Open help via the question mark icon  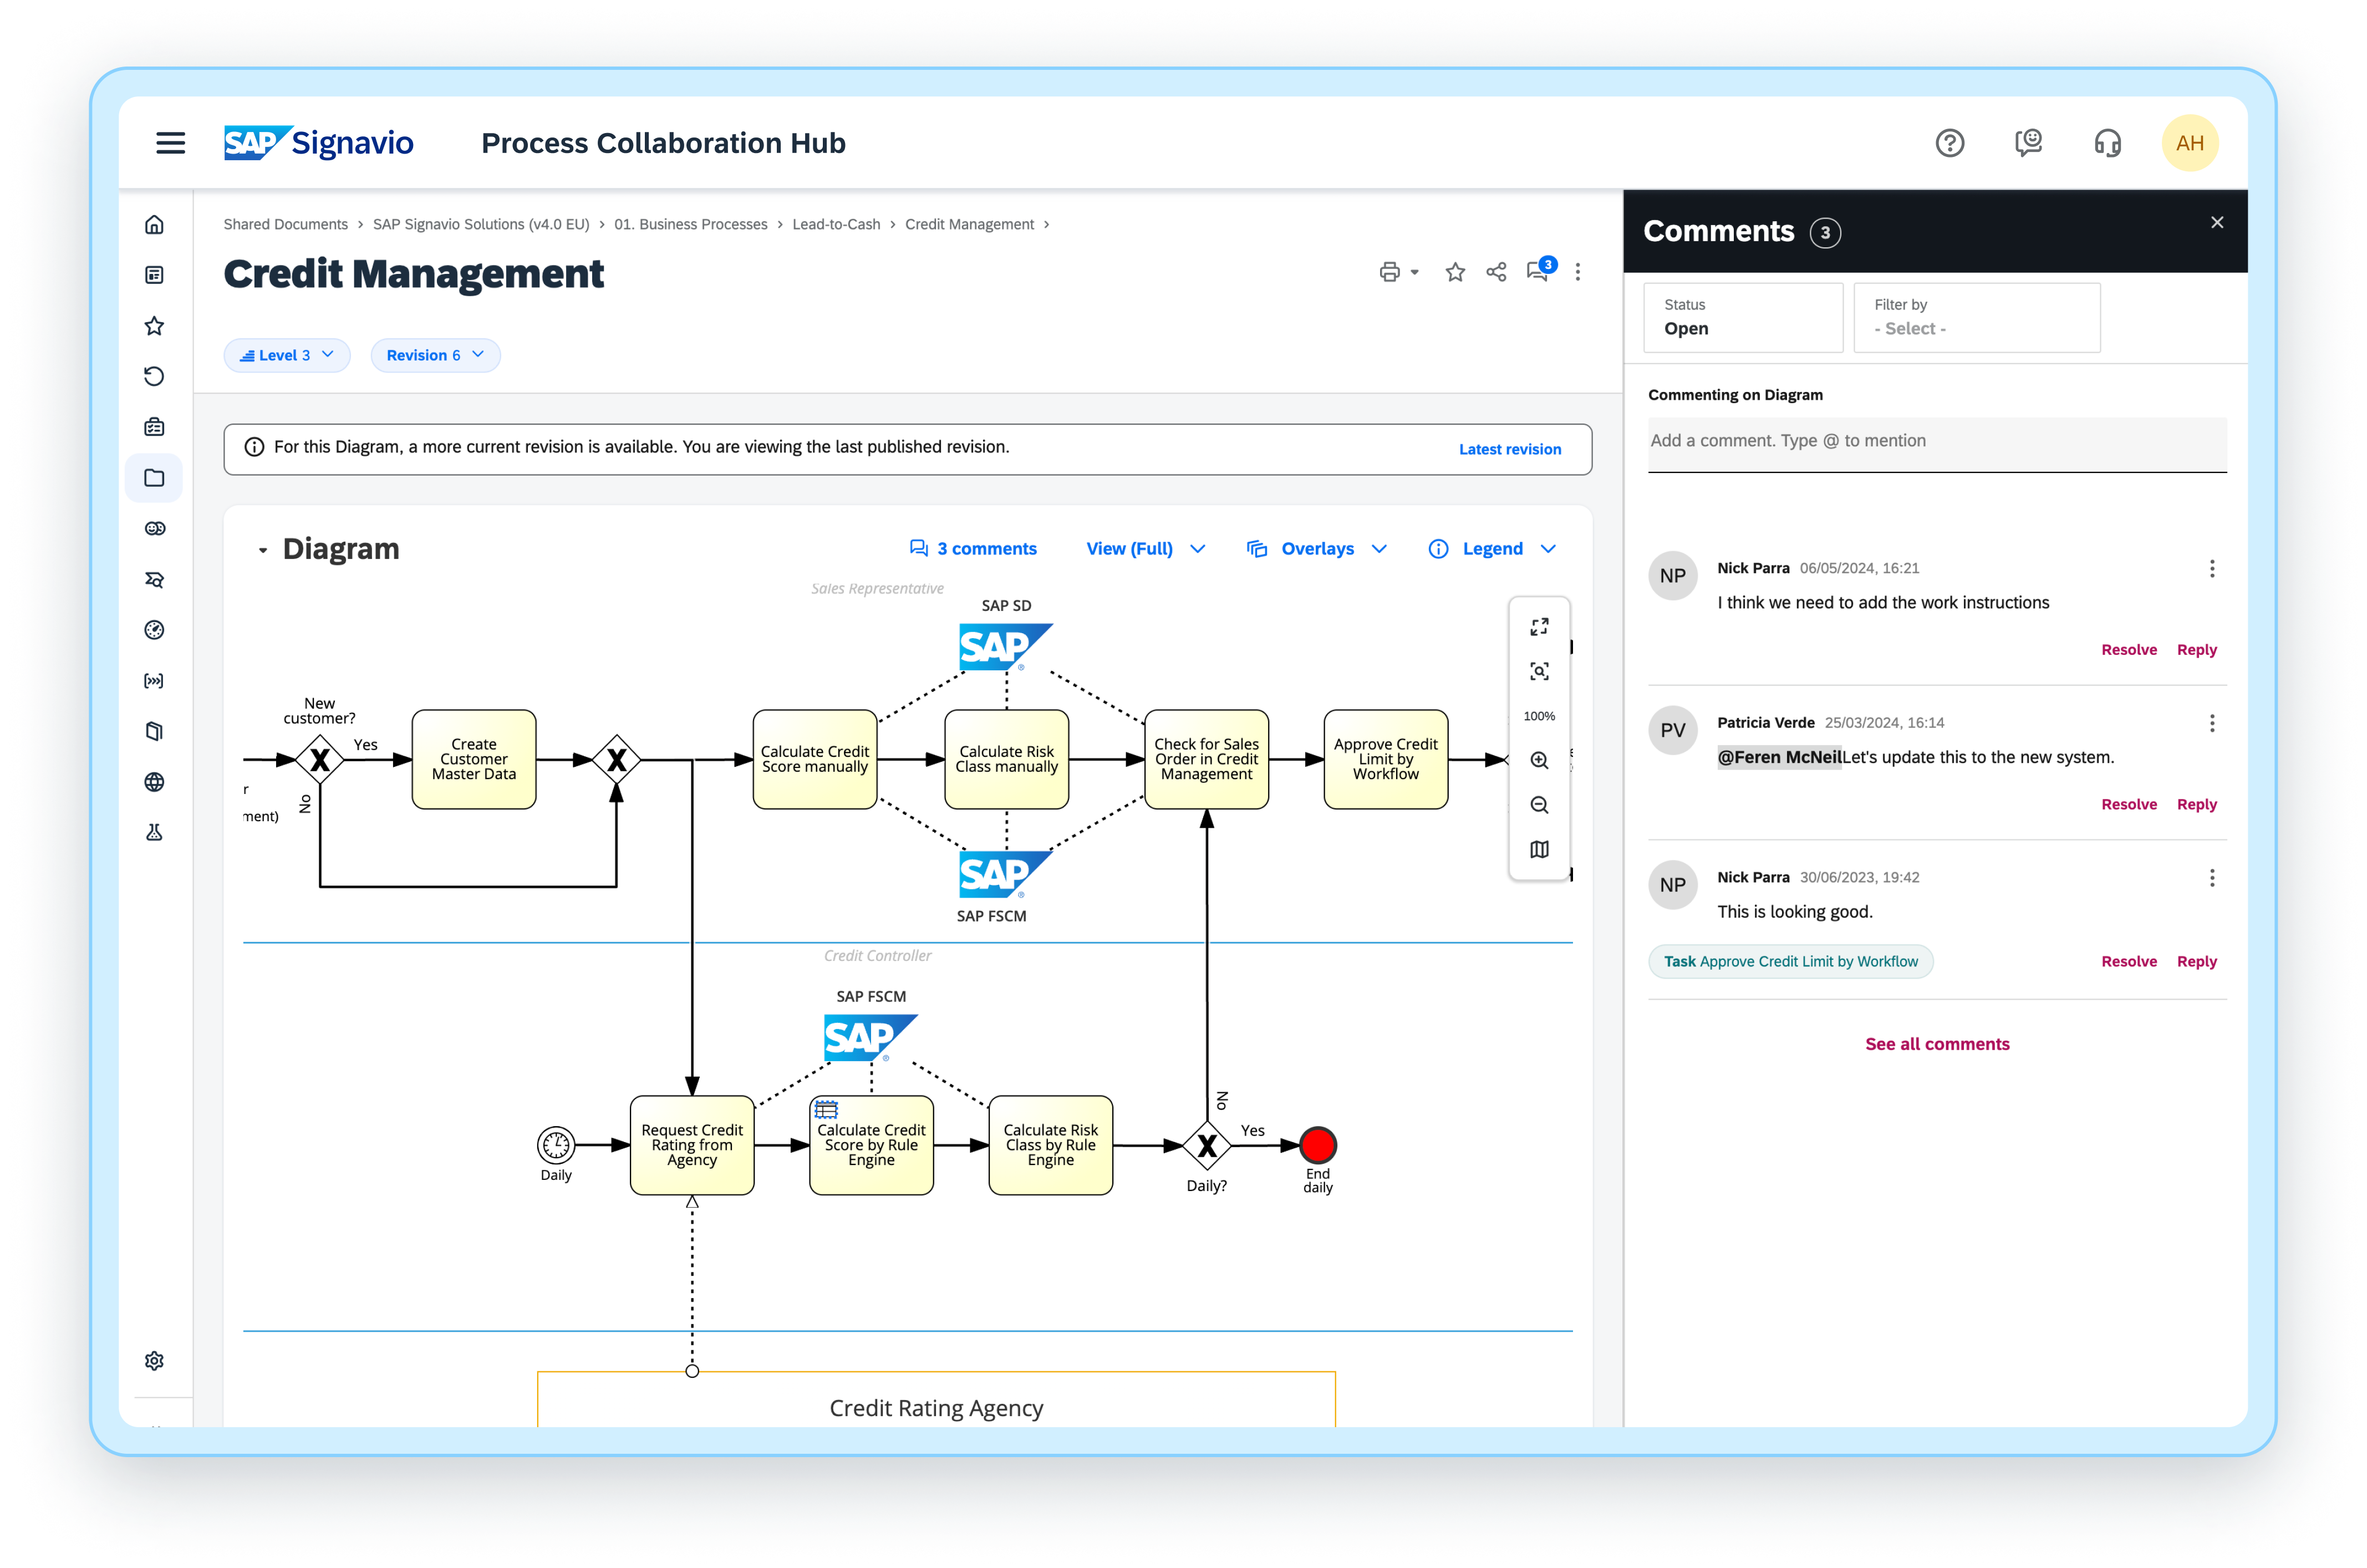[x=1950, y=143]
